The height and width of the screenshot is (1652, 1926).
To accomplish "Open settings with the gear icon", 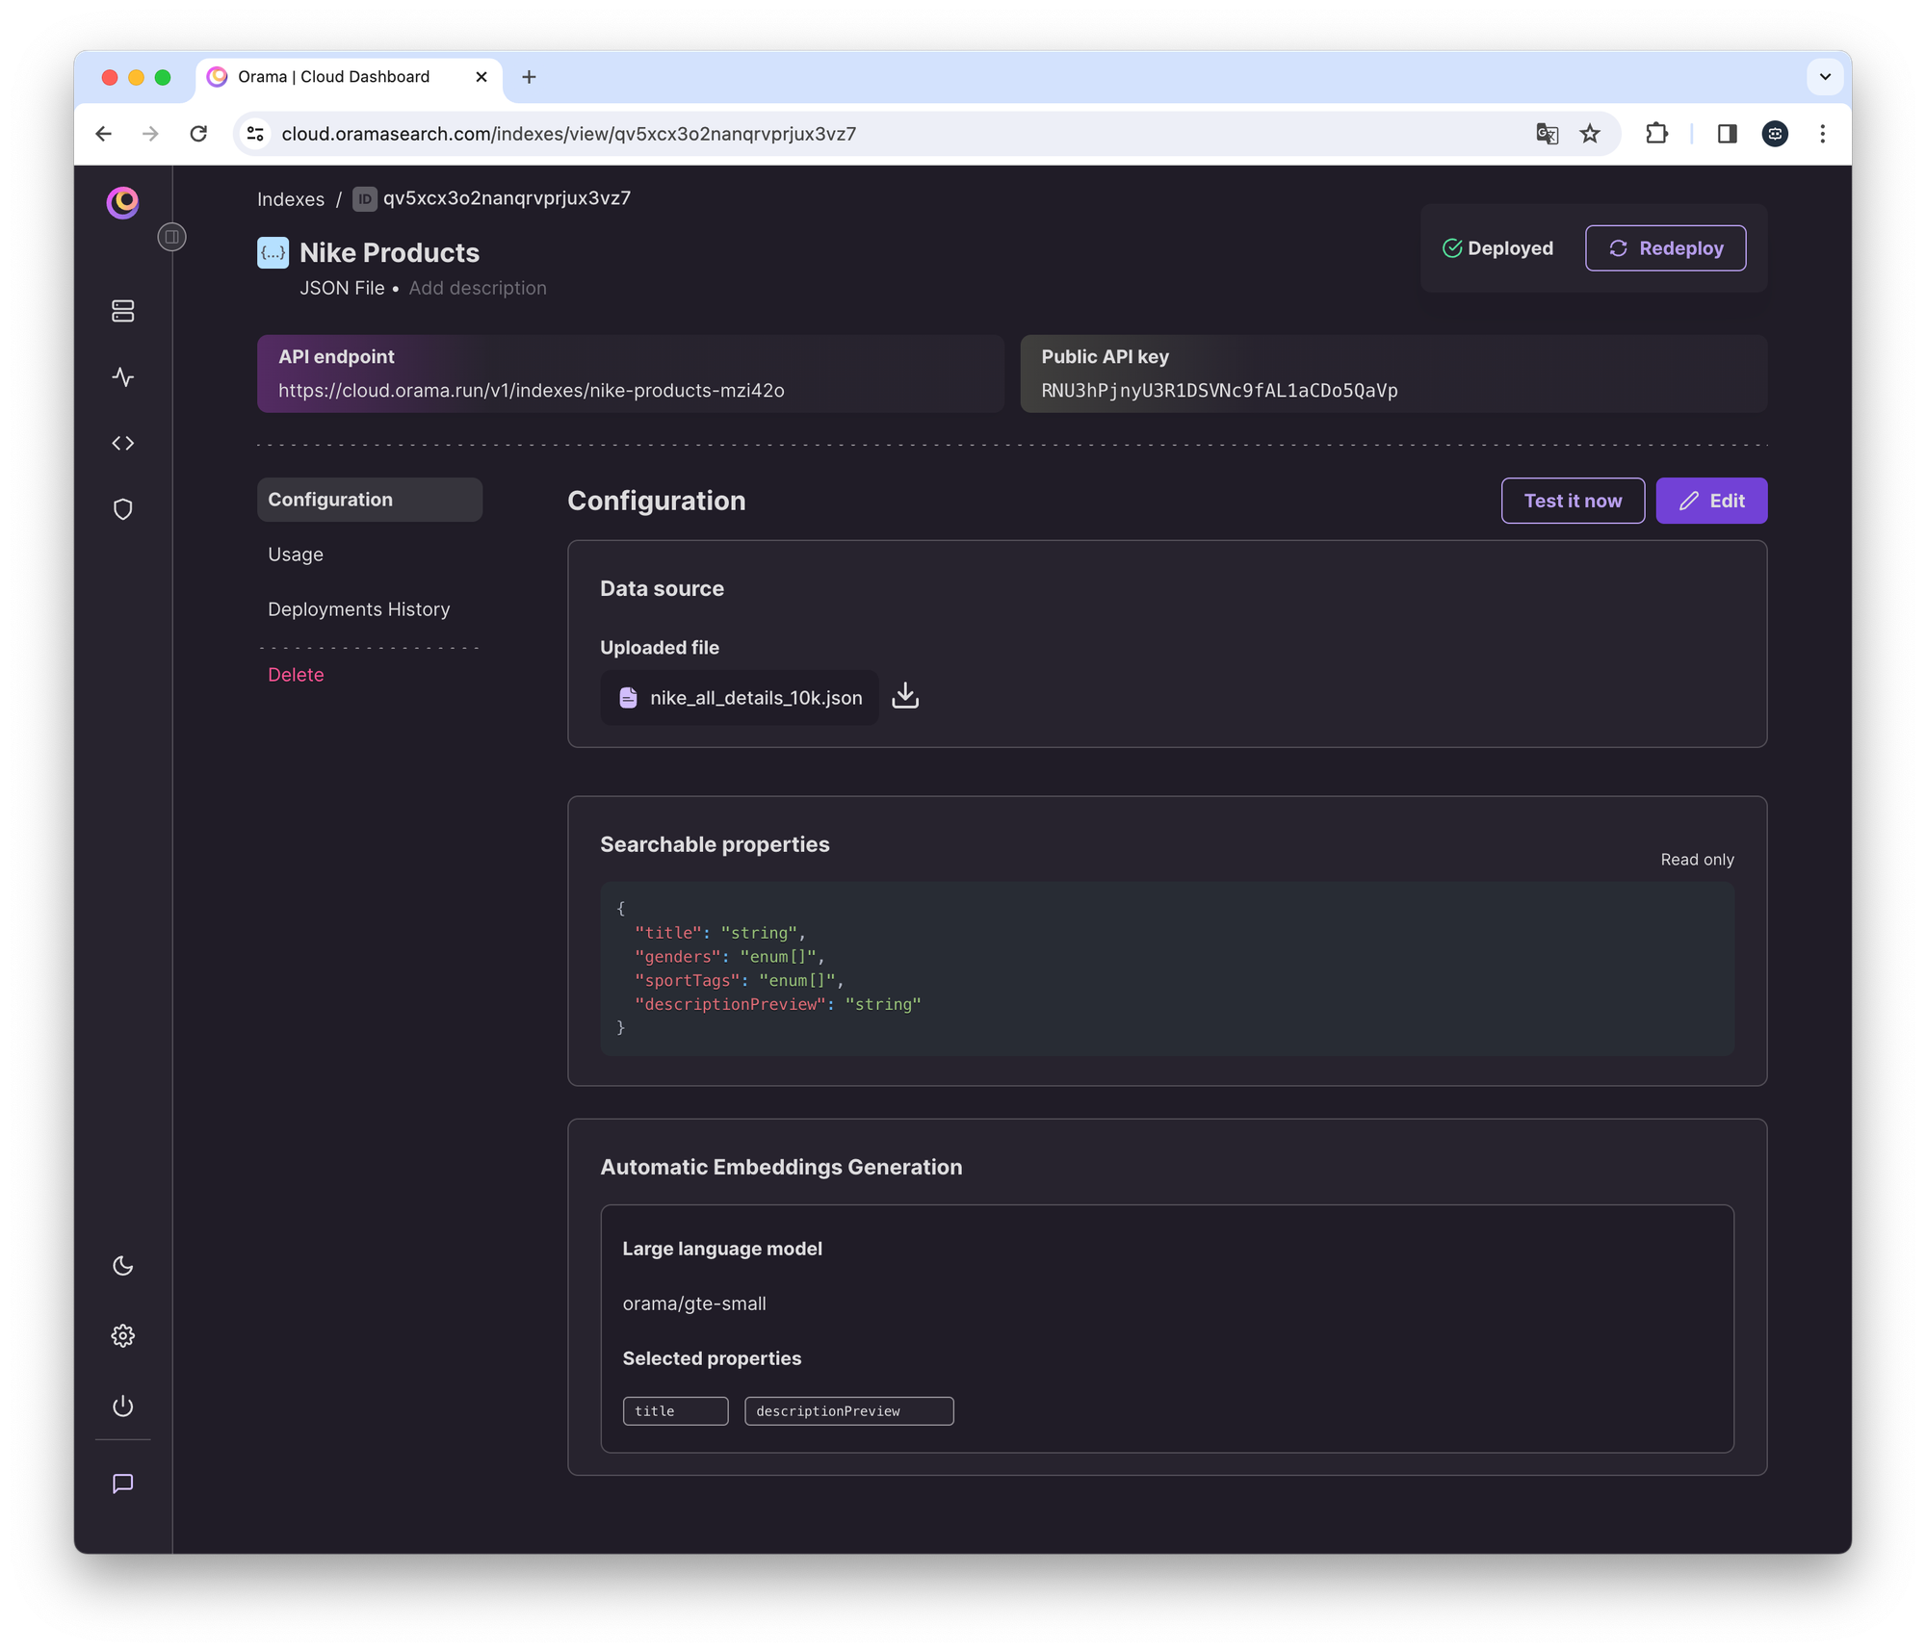I will point(122,1336).
